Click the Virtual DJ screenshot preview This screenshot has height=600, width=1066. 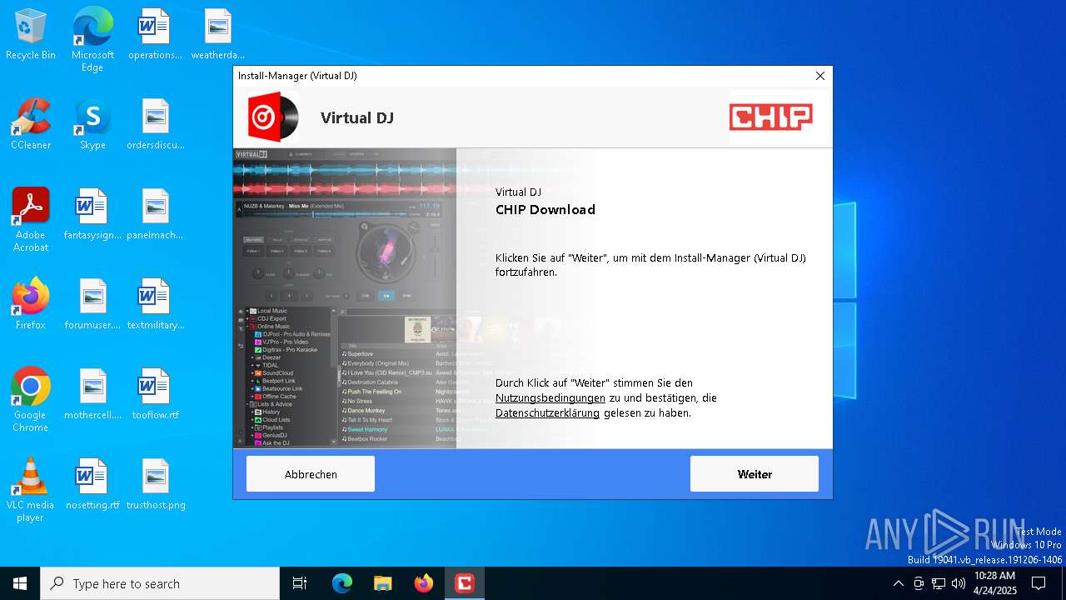pos(345,298)
